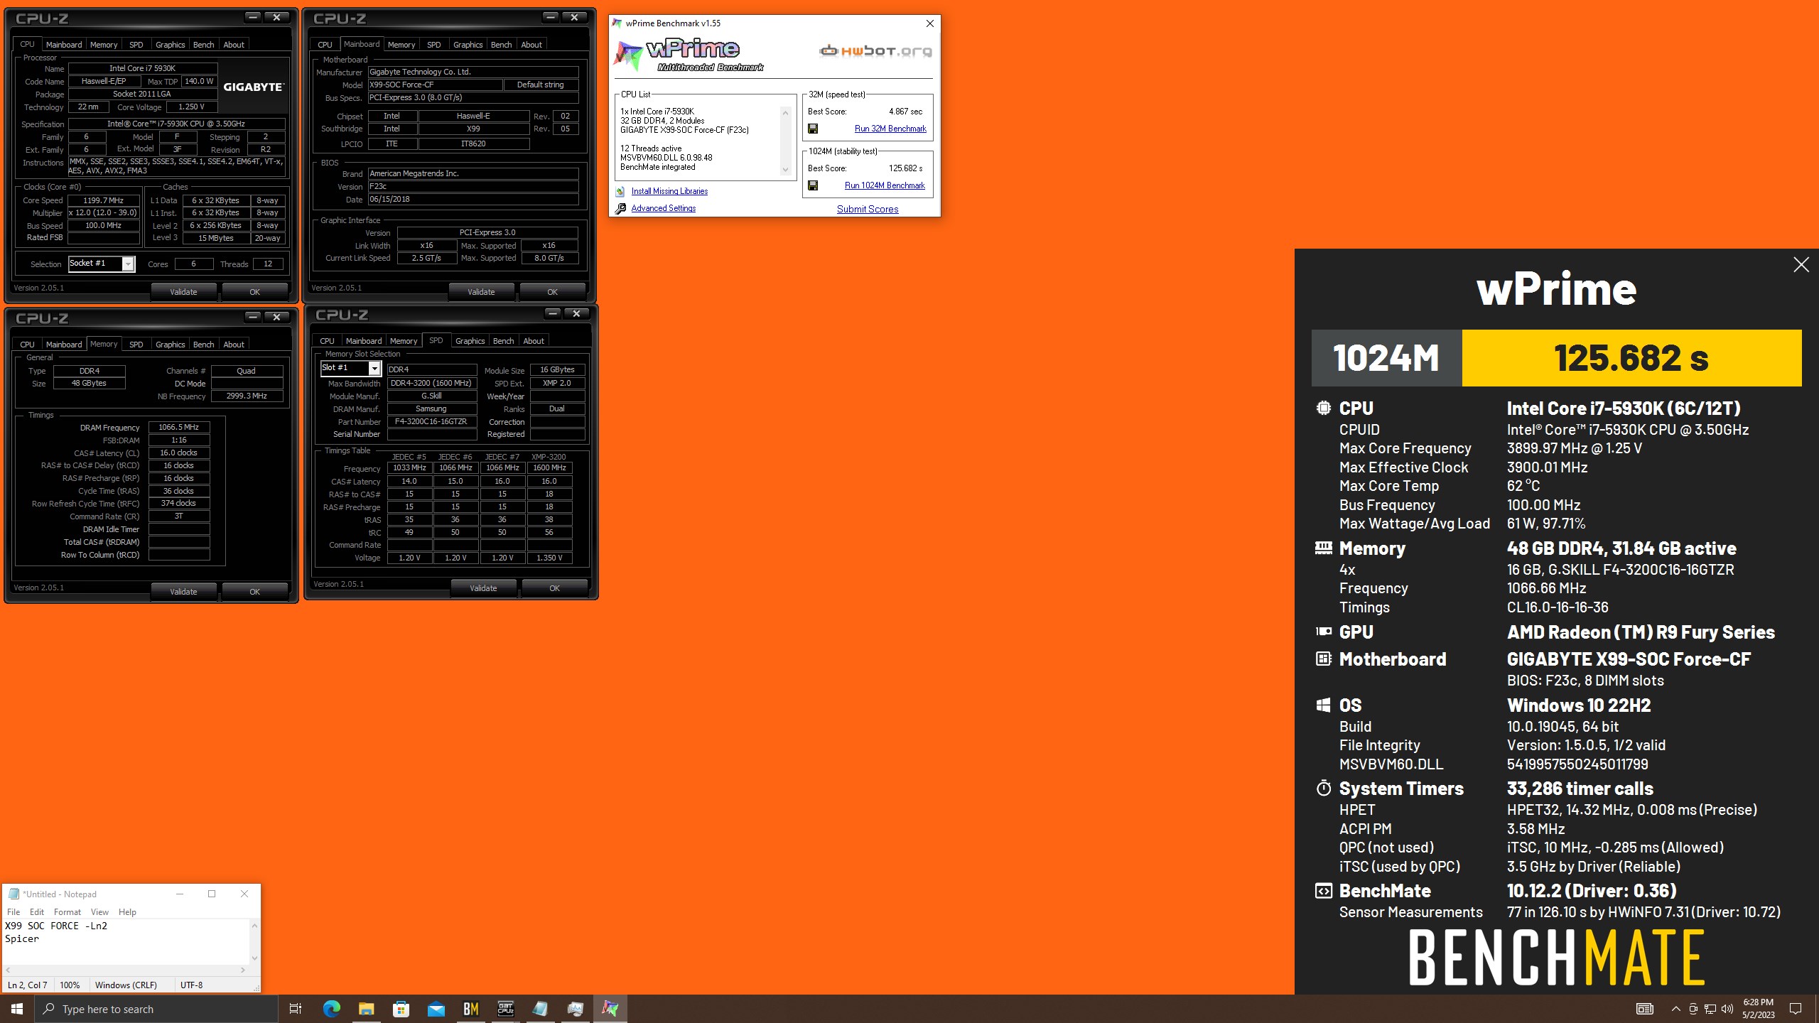1819x1023 pixels.
Task: Click Validate in the CPU-Z CPU window
Action: pos(183,292)
